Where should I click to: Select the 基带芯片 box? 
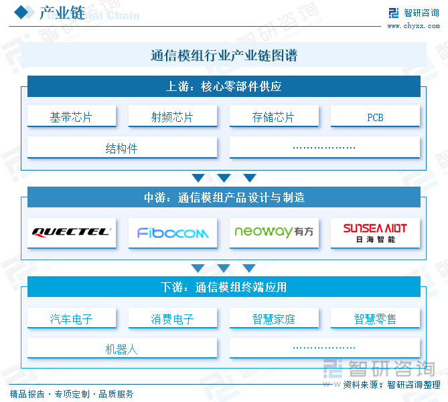point(72,116)
